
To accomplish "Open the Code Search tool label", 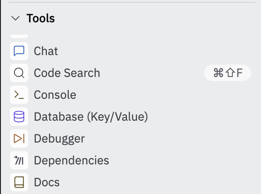I will point(67,73).
